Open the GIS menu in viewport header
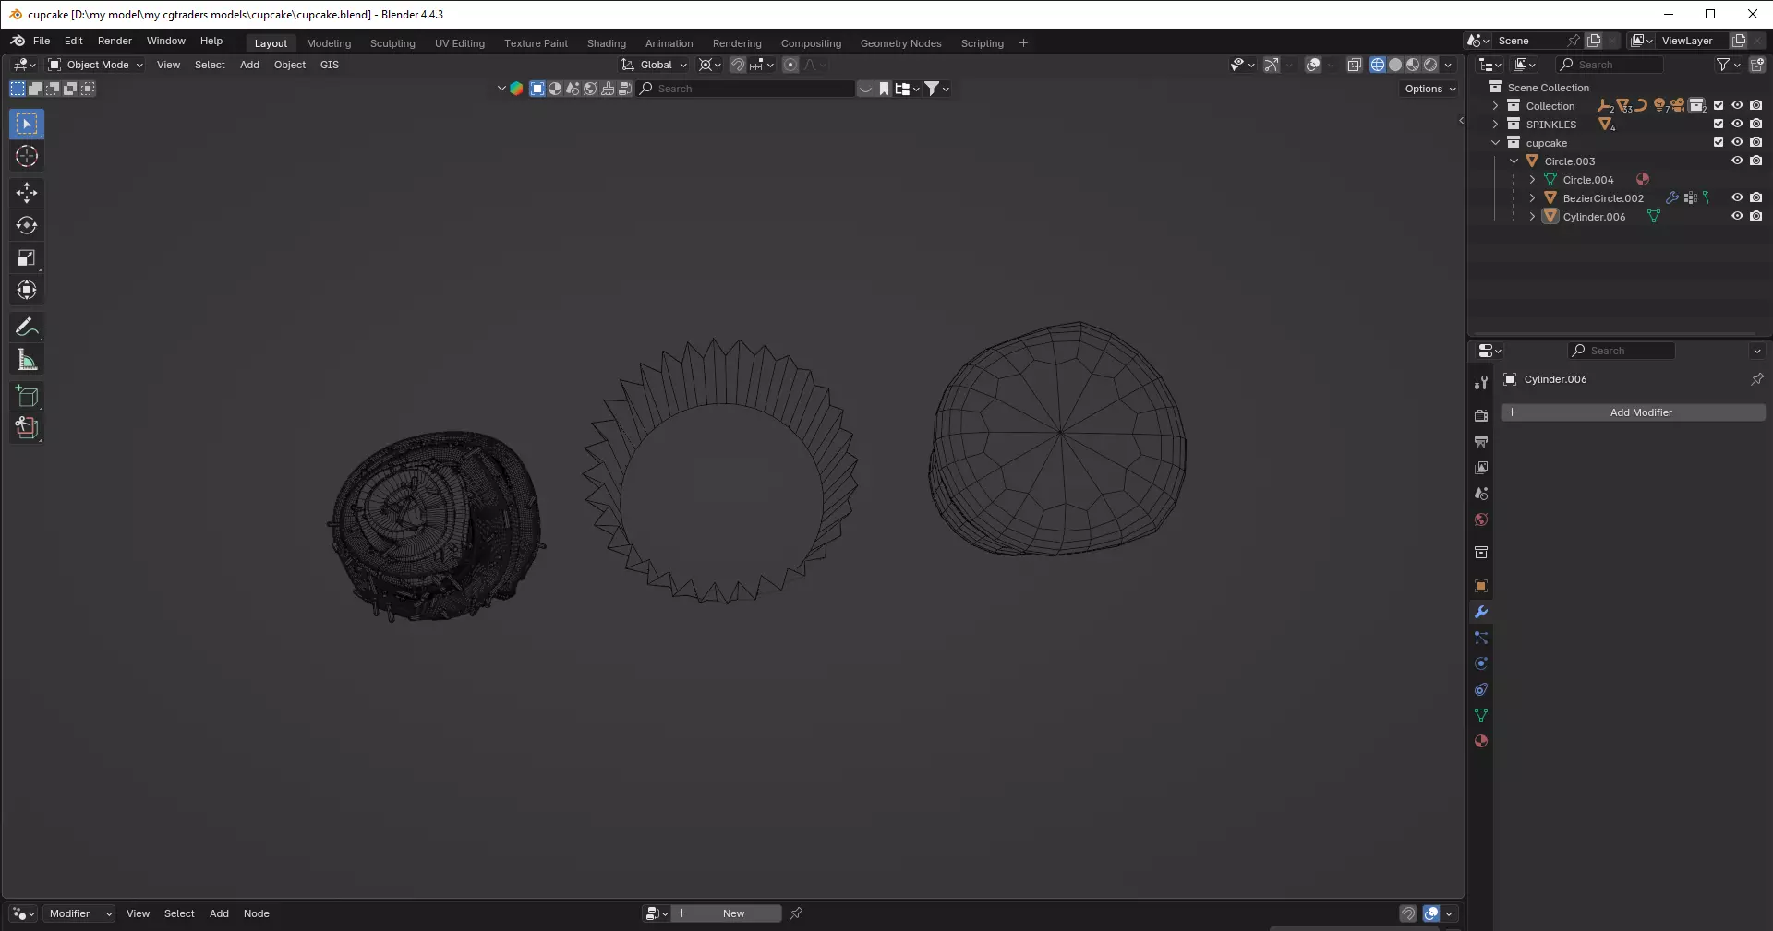This screenshot has width=1773, height=931. point(330,65)
